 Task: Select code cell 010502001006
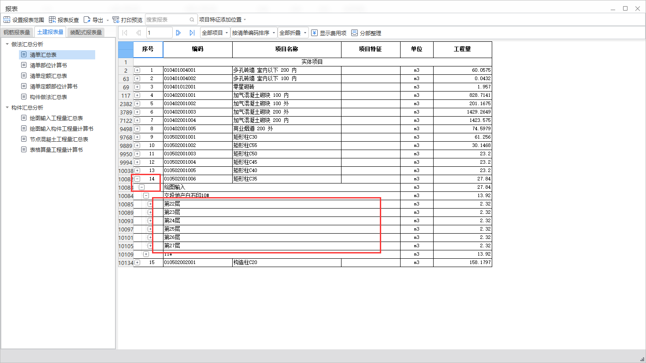[198, 179]
